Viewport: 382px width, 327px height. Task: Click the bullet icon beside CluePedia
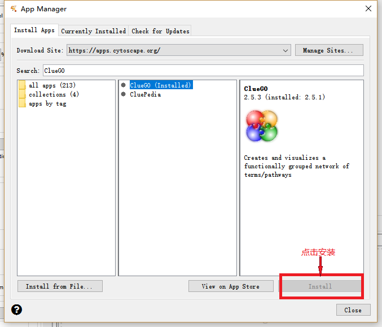pyautogui.click(x=123, y=94)
